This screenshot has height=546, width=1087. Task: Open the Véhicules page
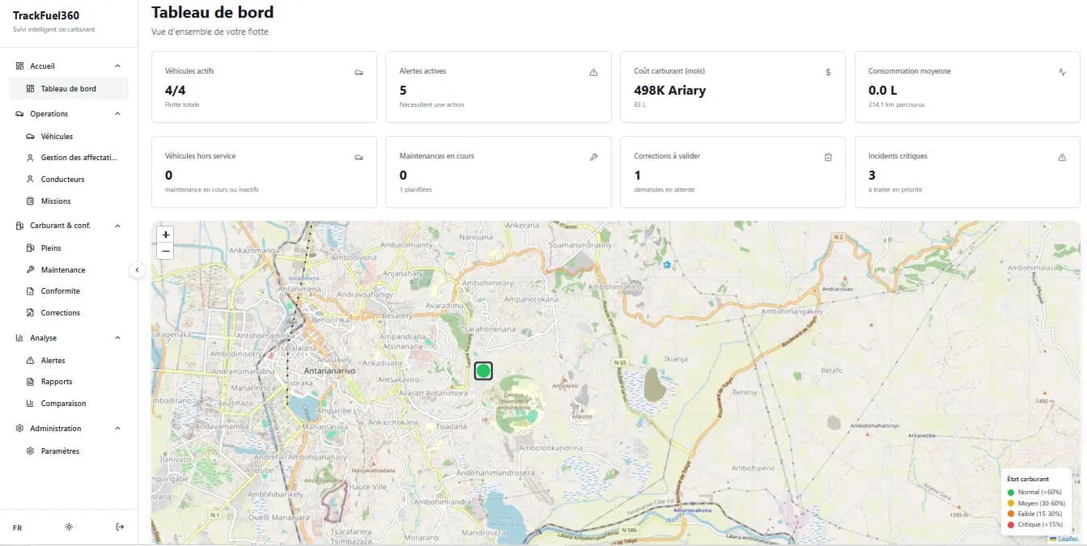69,137
